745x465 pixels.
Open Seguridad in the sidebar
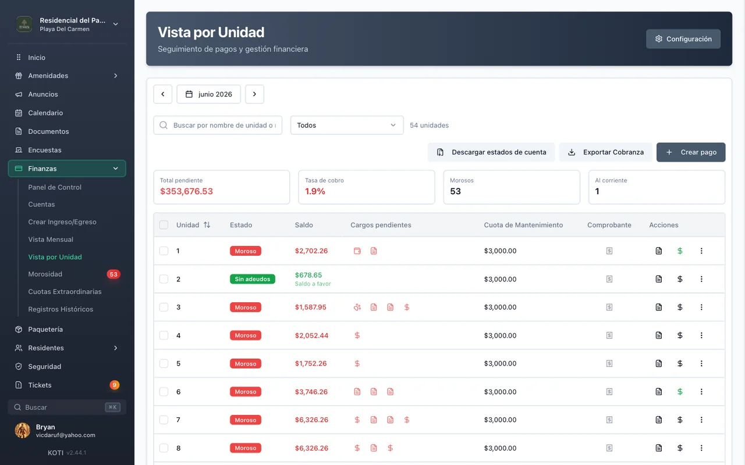pos(67,366)
